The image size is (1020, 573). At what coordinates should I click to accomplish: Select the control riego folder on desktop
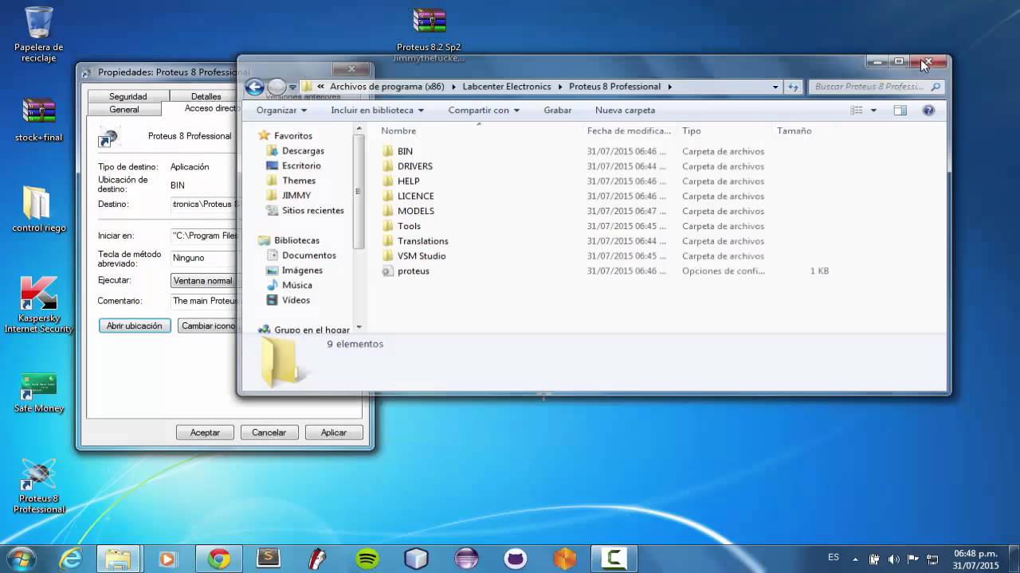point(38,209)
